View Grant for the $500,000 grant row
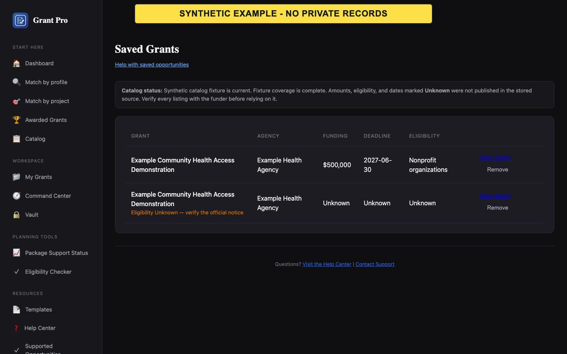 (x=495, y=157)
